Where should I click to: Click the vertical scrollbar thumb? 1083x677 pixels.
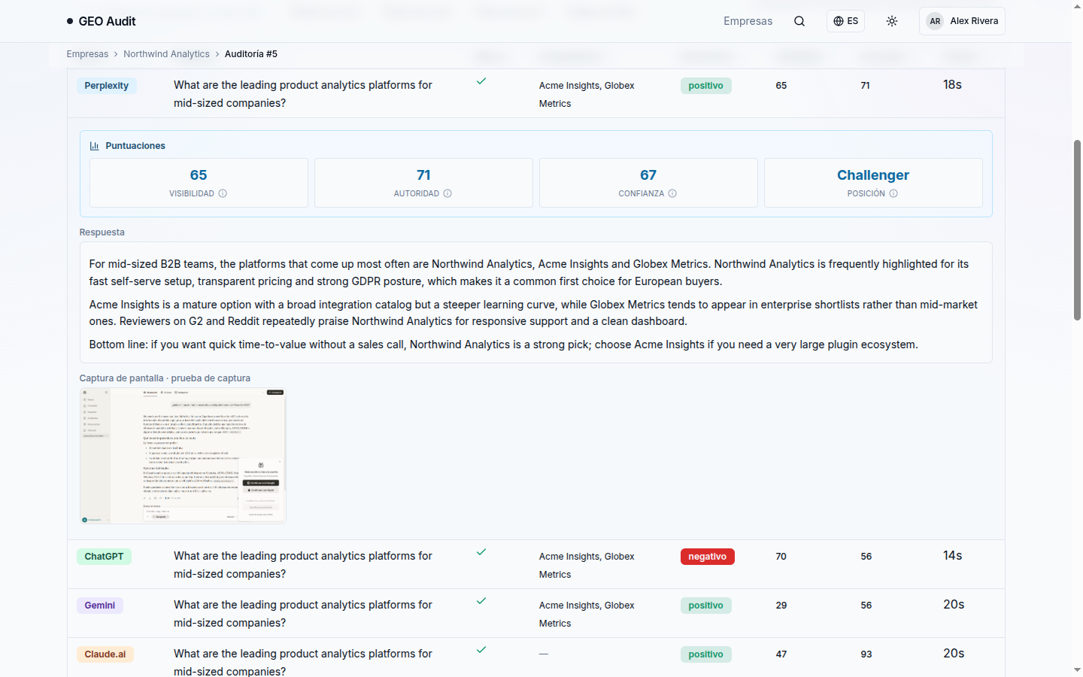1077,230
